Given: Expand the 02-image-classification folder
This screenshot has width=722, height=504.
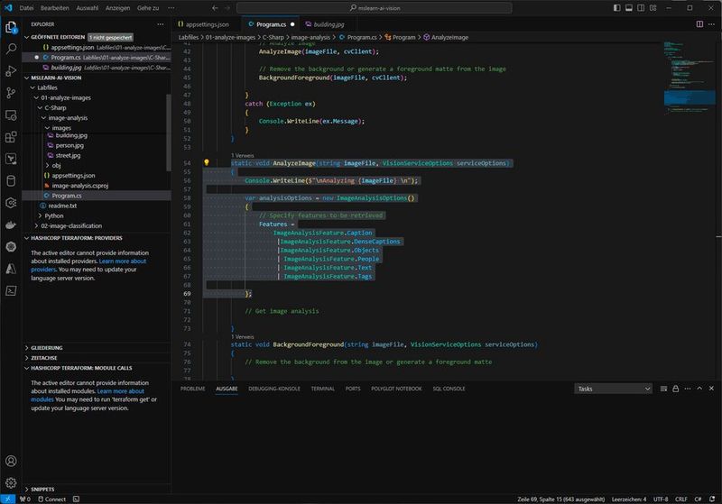Looking at the screenshot, I should (x=70, y=225).
